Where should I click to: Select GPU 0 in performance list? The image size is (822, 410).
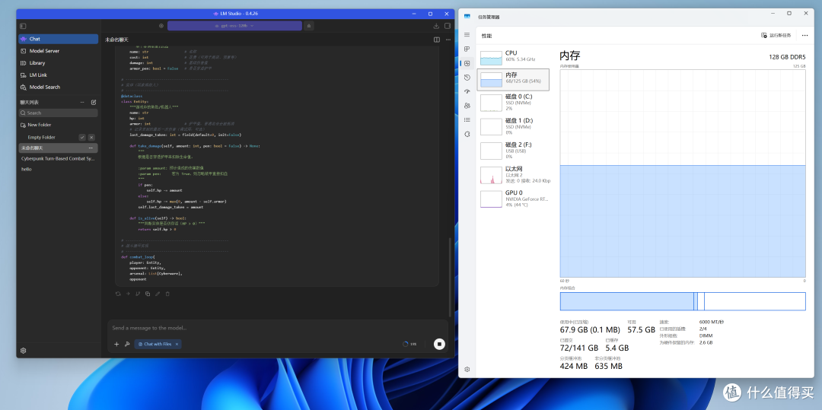click(x=514, y=199)
